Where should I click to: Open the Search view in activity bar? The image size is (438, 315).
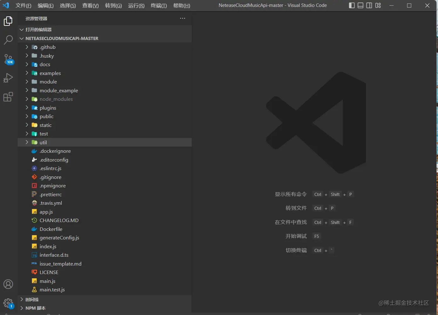[x=8, y=40]
